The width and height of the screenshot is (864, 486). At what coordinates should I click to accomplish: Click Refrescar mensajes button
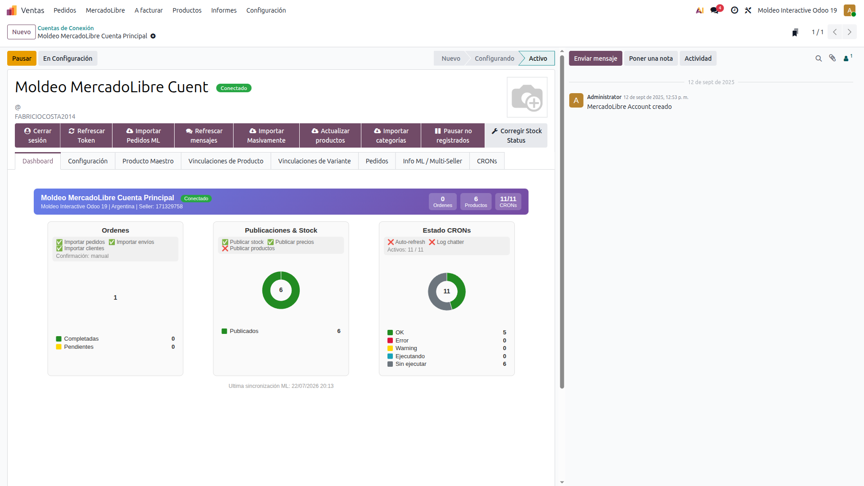point(204,135)
